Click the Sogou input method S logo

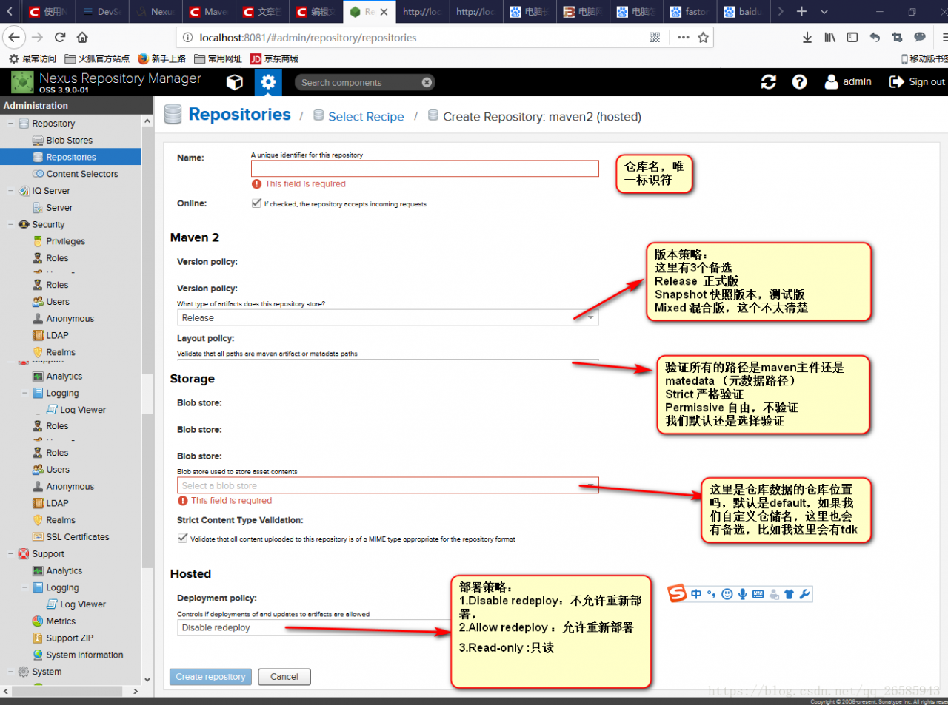click(x=677, y=593)
